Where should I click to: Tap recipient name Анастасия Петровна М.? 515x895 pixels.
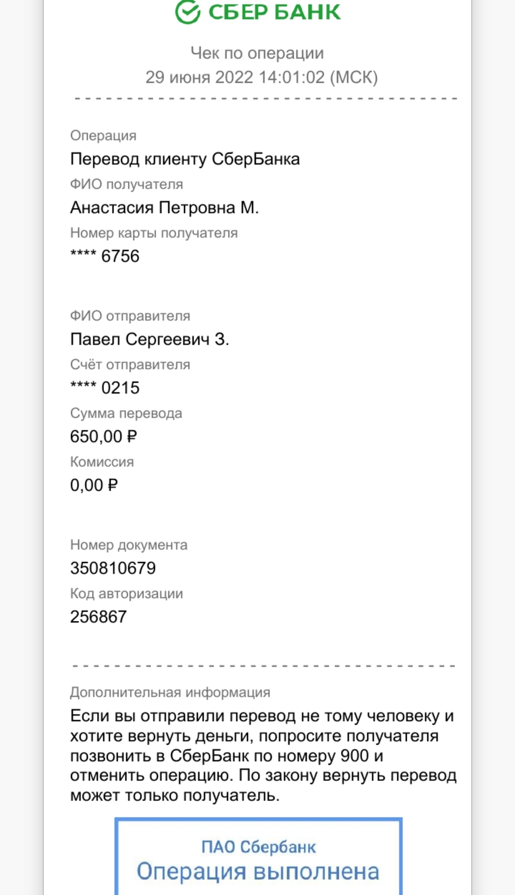165,208
